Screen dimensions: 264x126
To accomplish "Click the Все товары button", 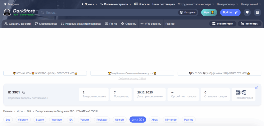I will coord(250,24).
